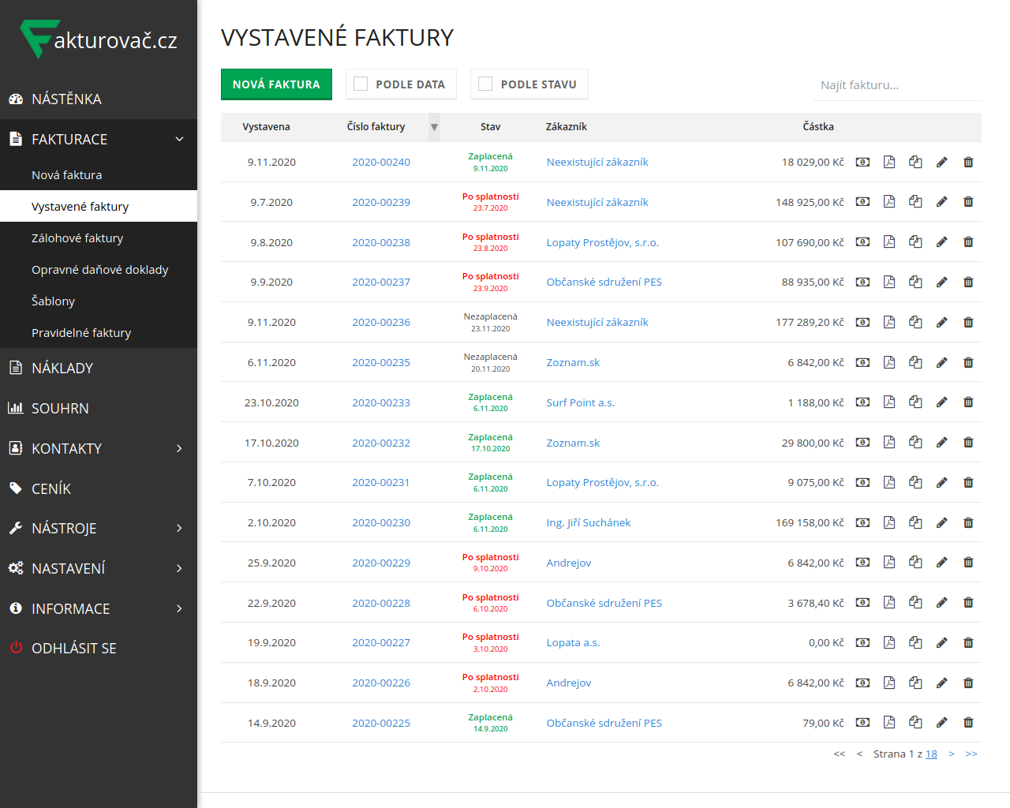Viewport: 1010px width, 808px height.
Task: Duplicate invoice 2020-00238 using copy icon
Action: pos(915,242)
